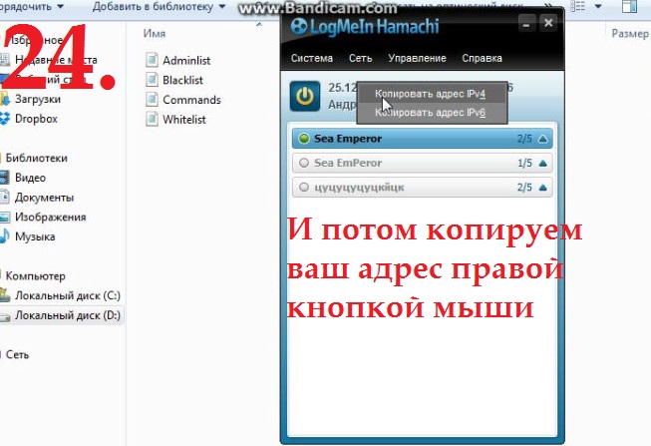
Task: Toggle the Explorer preview pane icon
Action: pos(629,6)
